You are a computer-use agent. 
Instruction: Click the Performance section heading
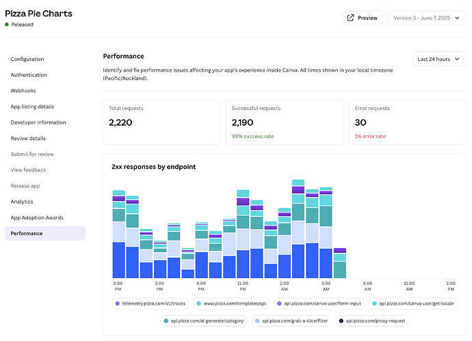(x=123, y=56)
